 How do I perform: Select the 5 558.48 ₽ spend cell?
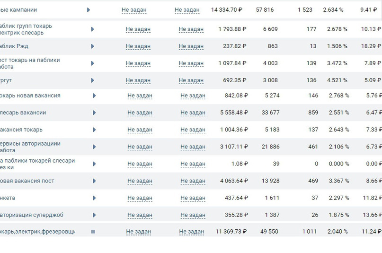[234, 113]
